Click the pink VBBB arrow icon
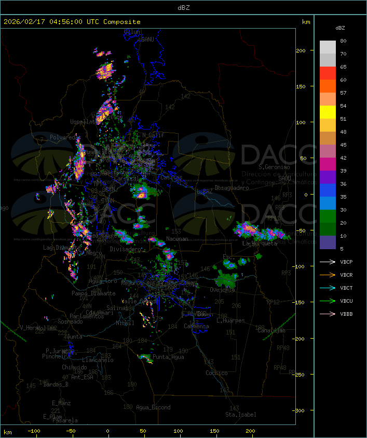The height and width of the screenshot is (438, 367). [328, 314]
